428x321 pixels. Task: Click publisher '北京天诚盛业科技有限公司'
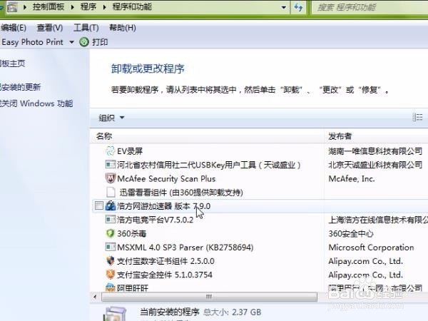[375, 165]
